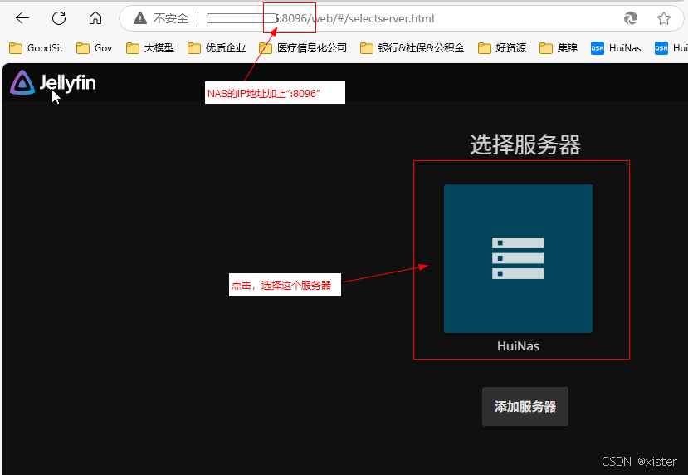Image resolution: width=688 pixels, height=475 pixels.
Task: Open the 银行&社保&公积金 bookmark folder
Action: click(412, 48)
